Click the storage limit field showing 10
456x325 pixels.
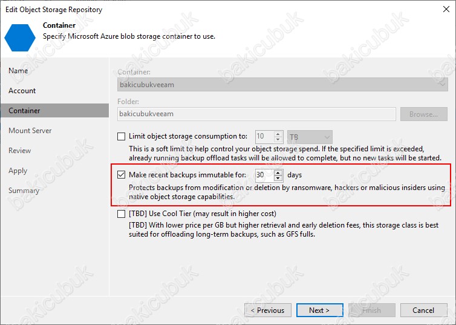pyautogui.click(x=264, y=137)
